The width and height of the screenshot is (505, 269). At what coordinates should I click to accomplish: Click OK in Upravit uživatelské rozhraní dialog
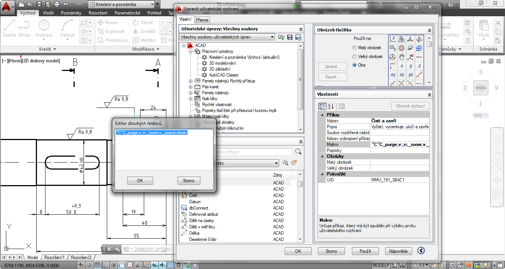(x=298, y=251)
